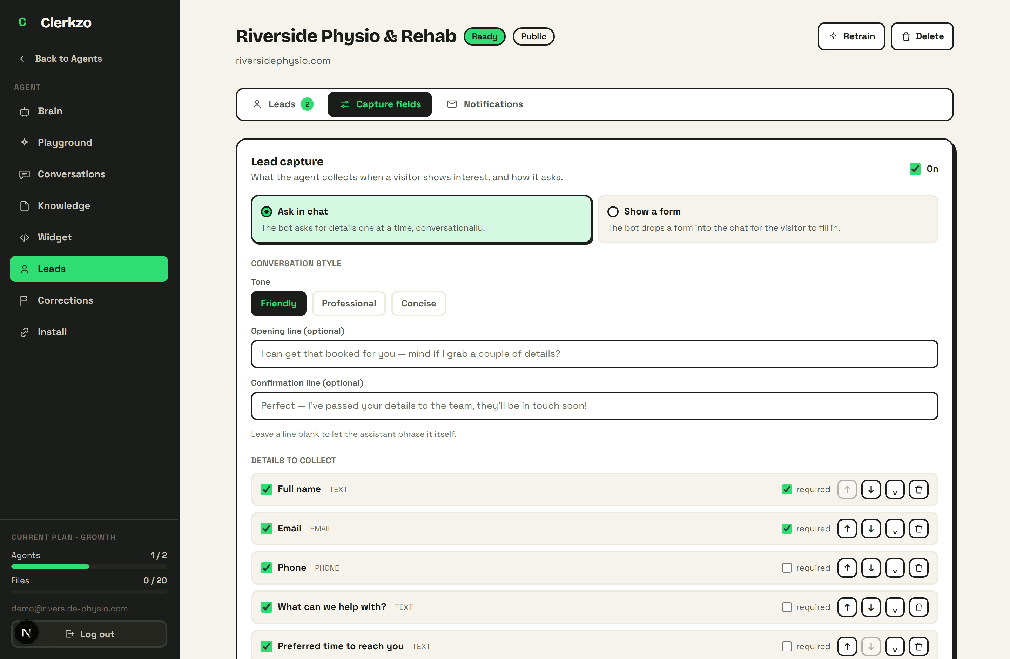The height and width of the screenshot is (659, 1010).
Task: Turn off the Lead capture 'On' checkbox
Action: coord(915,169)
